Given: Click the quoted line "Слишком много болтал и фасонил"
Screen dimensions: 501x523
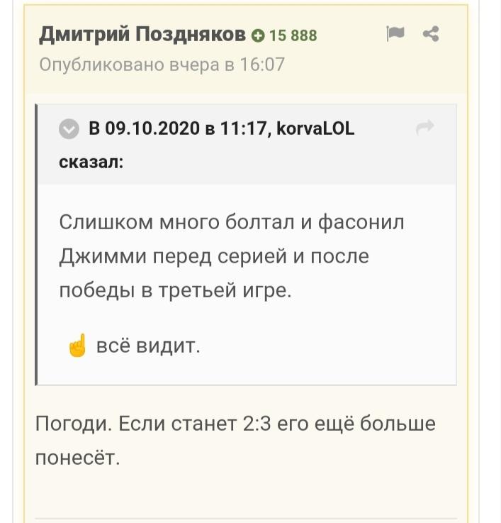Looking at the screenshot, I should click(x=232, y=223).
